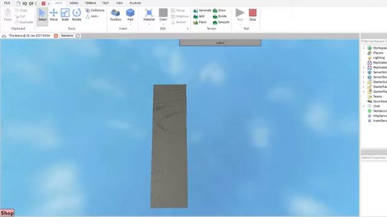
Task: Toggle the Anchor option
Action: pos(178,22)
